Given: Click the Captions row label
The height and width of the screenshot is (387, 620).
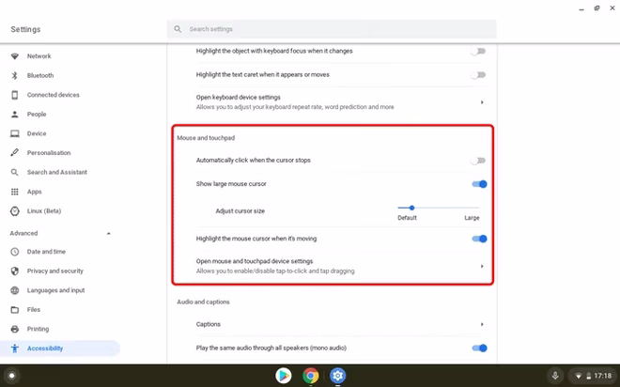Looking at the screenshot, I should click(x=209, y=324).
